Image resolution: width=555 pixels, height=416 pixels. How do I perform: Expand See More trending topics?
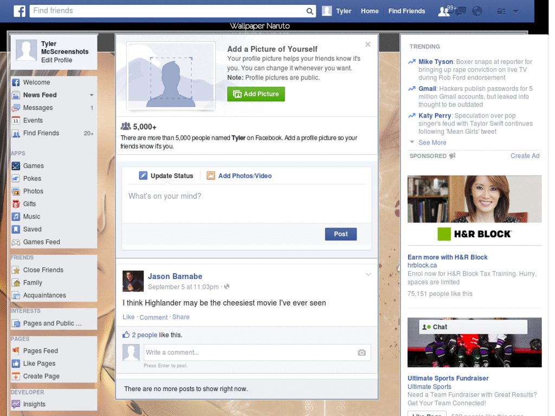(432, 142)
